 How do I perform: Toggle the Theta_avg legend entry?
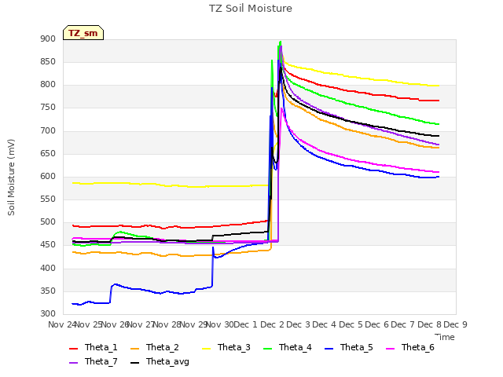tap(160, 361)
